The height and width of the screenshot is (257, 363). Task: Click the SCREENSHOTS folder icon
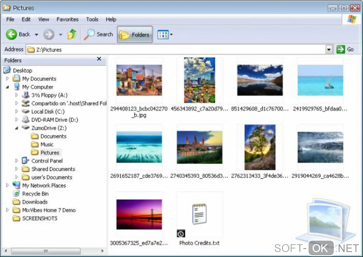(x=16, y=218)
